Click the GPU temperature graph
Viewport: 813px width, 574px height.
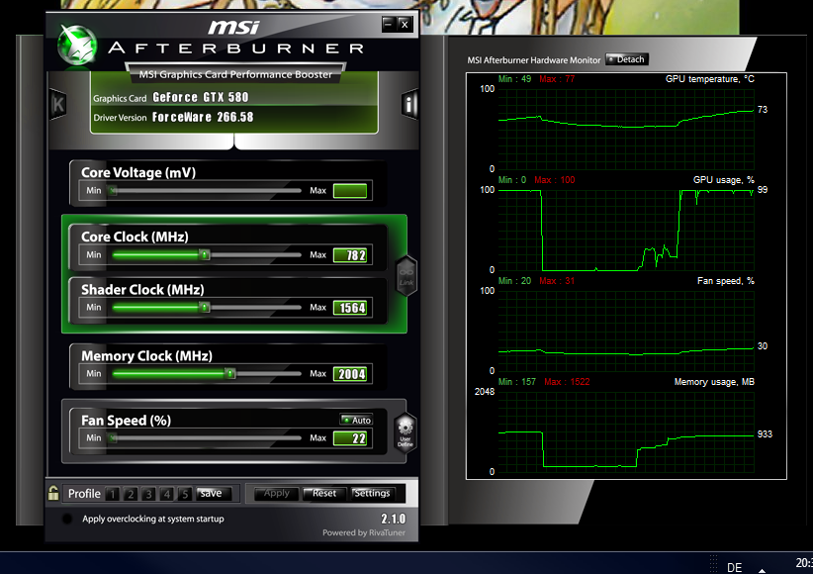tap(626, 129)
